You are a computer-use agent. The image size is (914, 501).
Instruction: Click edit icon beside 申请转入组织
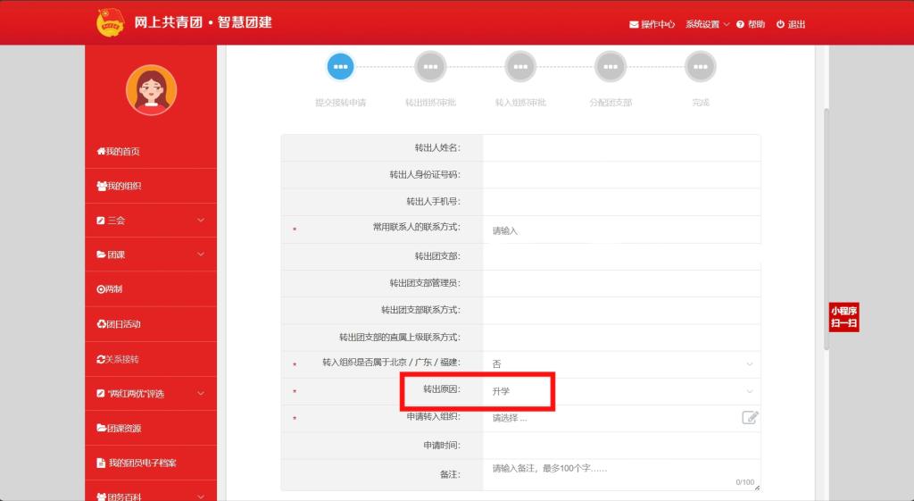[750, 417]
